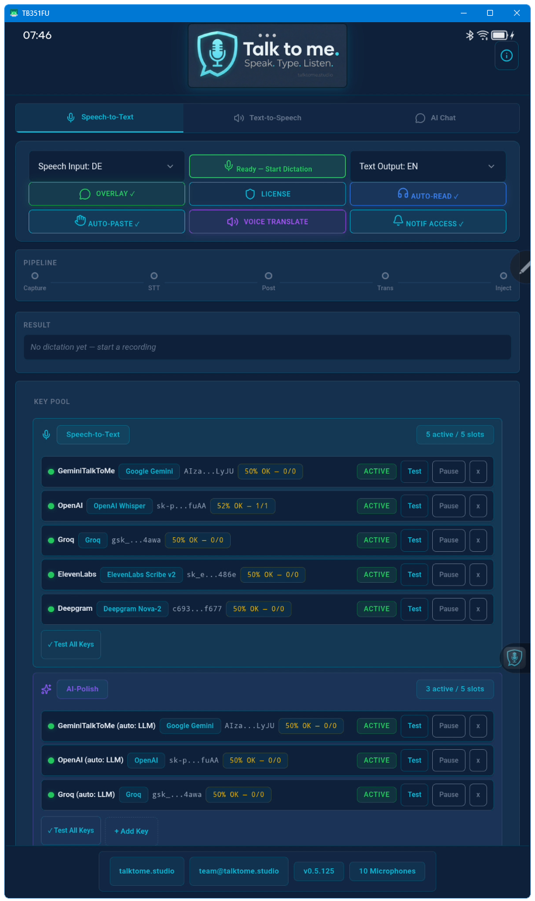Open the 10 Microphones button

(387, 871)
